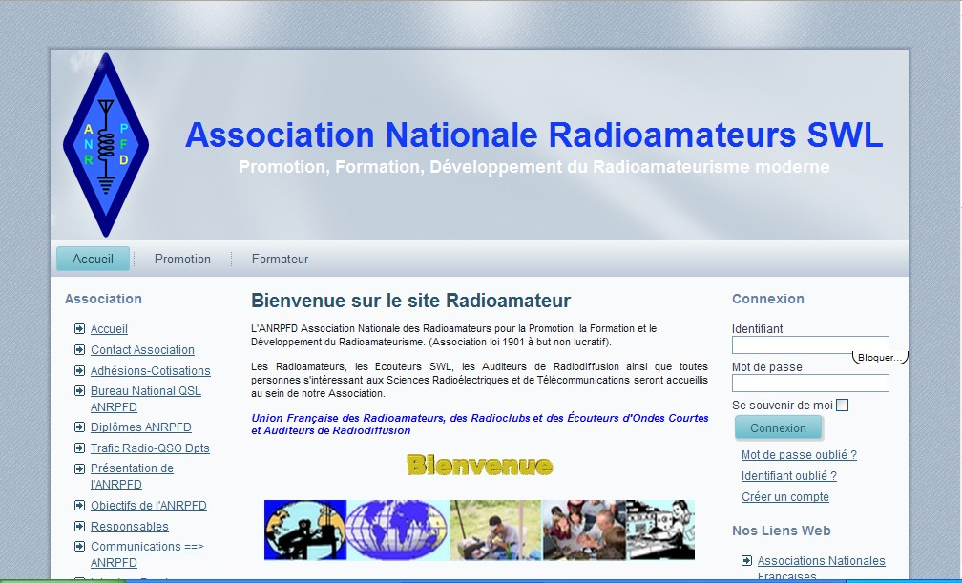Click the Association sidebar heading

coord(103,299)
